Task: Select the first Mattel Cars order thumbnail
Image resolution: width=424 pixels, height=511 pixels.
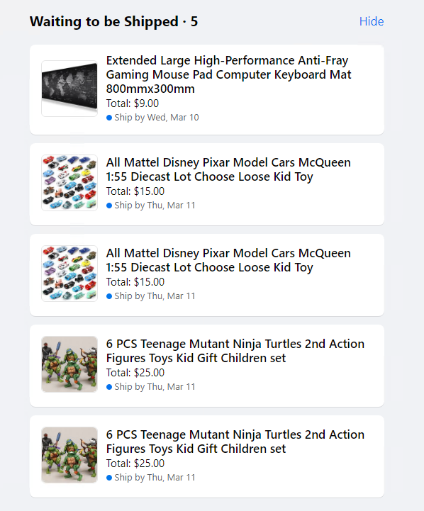Action: click(69, 183)
